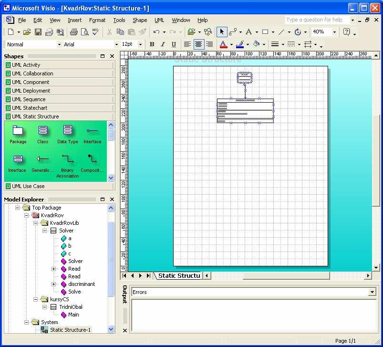Image resolution: width=383 pixels, height=347 pixels.
Task: Open the Shape menu
Action: point(140,20)
